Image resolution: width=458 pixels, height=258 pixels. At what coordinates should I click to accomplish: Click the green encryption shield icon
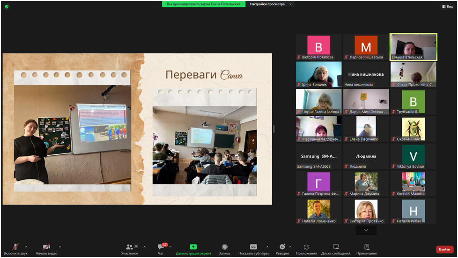coord(7,7)
